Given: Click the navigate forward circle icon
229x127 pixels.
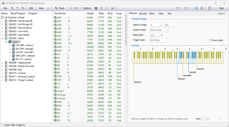Looking at the screenshot, I should (x=202, y=8).
